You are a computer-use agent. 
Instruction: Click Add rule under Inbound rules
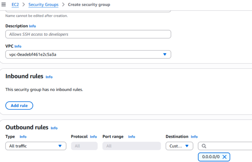coord(19,106)
